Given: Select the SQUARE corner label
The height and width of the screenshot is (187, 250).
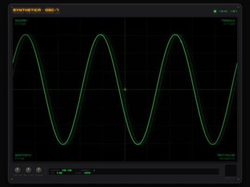Looking at the screenshot, I should click(x=21, y=21).
